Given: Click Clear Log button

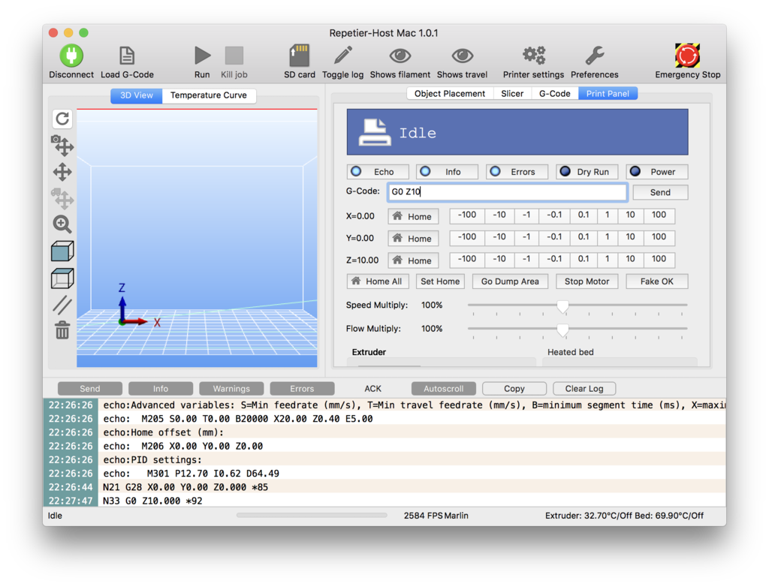Looking at the screenshot, I should click(x=584, y=388).
